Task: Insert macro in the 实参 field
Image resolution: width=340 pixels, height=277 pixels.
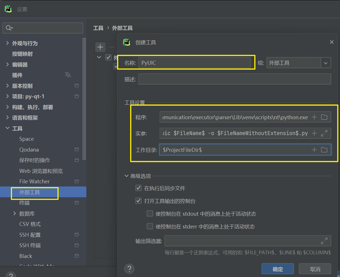Action: point(314,133)
